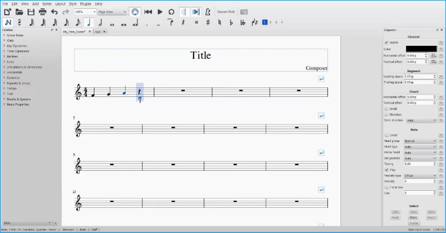Apply the double flat accidental
446x233 pixels.
(242, 22)
